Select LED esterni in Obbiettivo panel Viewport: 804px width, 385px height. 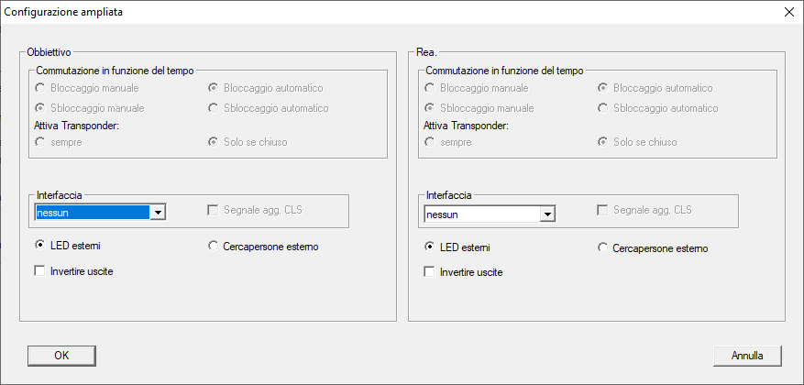click(x=40, y=246)
